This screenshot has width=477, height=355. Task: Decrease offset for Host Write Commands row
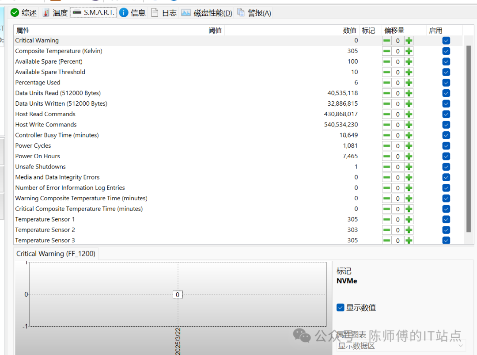click(386, 125)
